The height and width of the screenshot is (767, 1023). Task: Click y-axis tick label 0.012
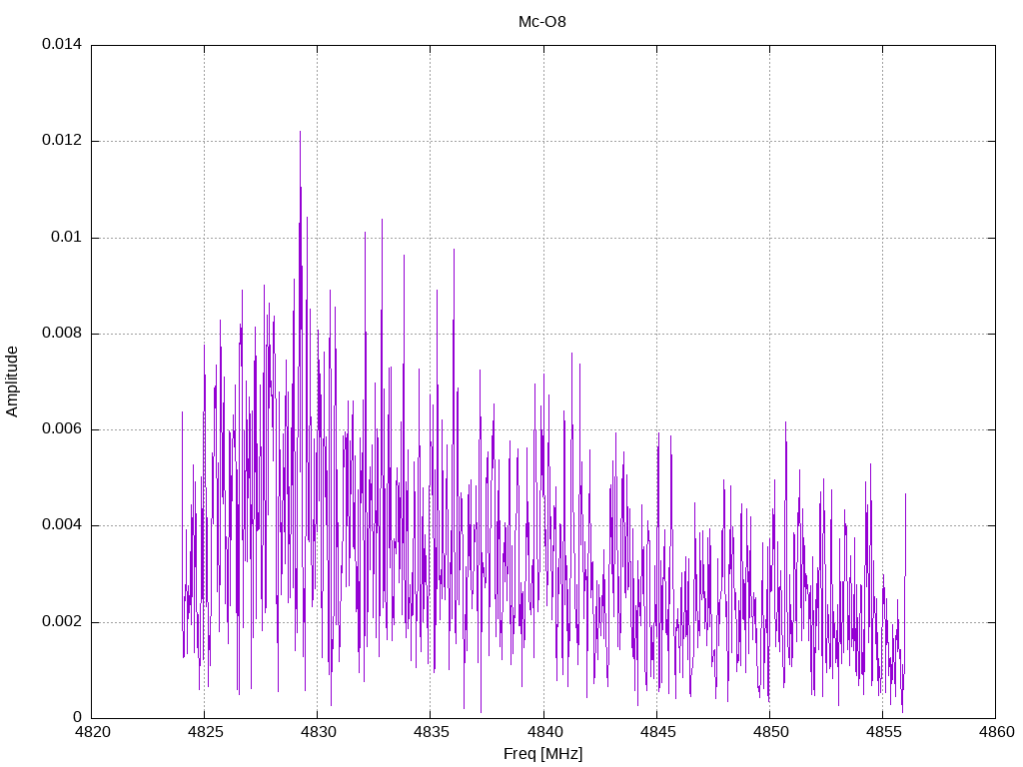coord(62,140)
